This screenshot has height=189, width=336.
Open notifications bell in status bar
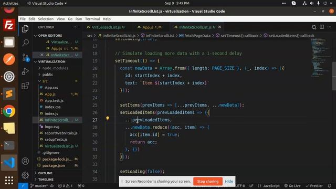[330, 186]
